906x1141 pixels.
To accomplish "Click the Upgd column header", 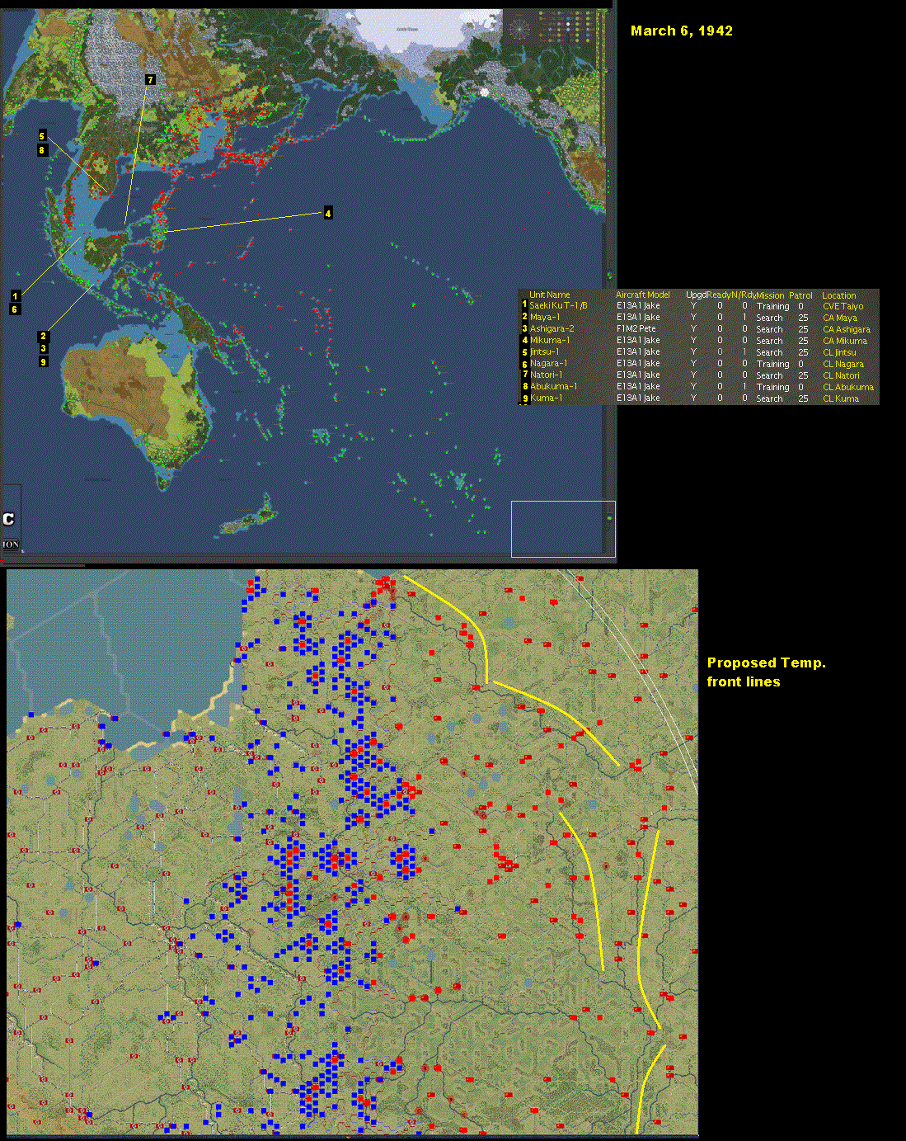I will coord(696,295).
